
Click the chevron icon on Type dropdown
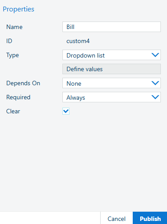155,55
